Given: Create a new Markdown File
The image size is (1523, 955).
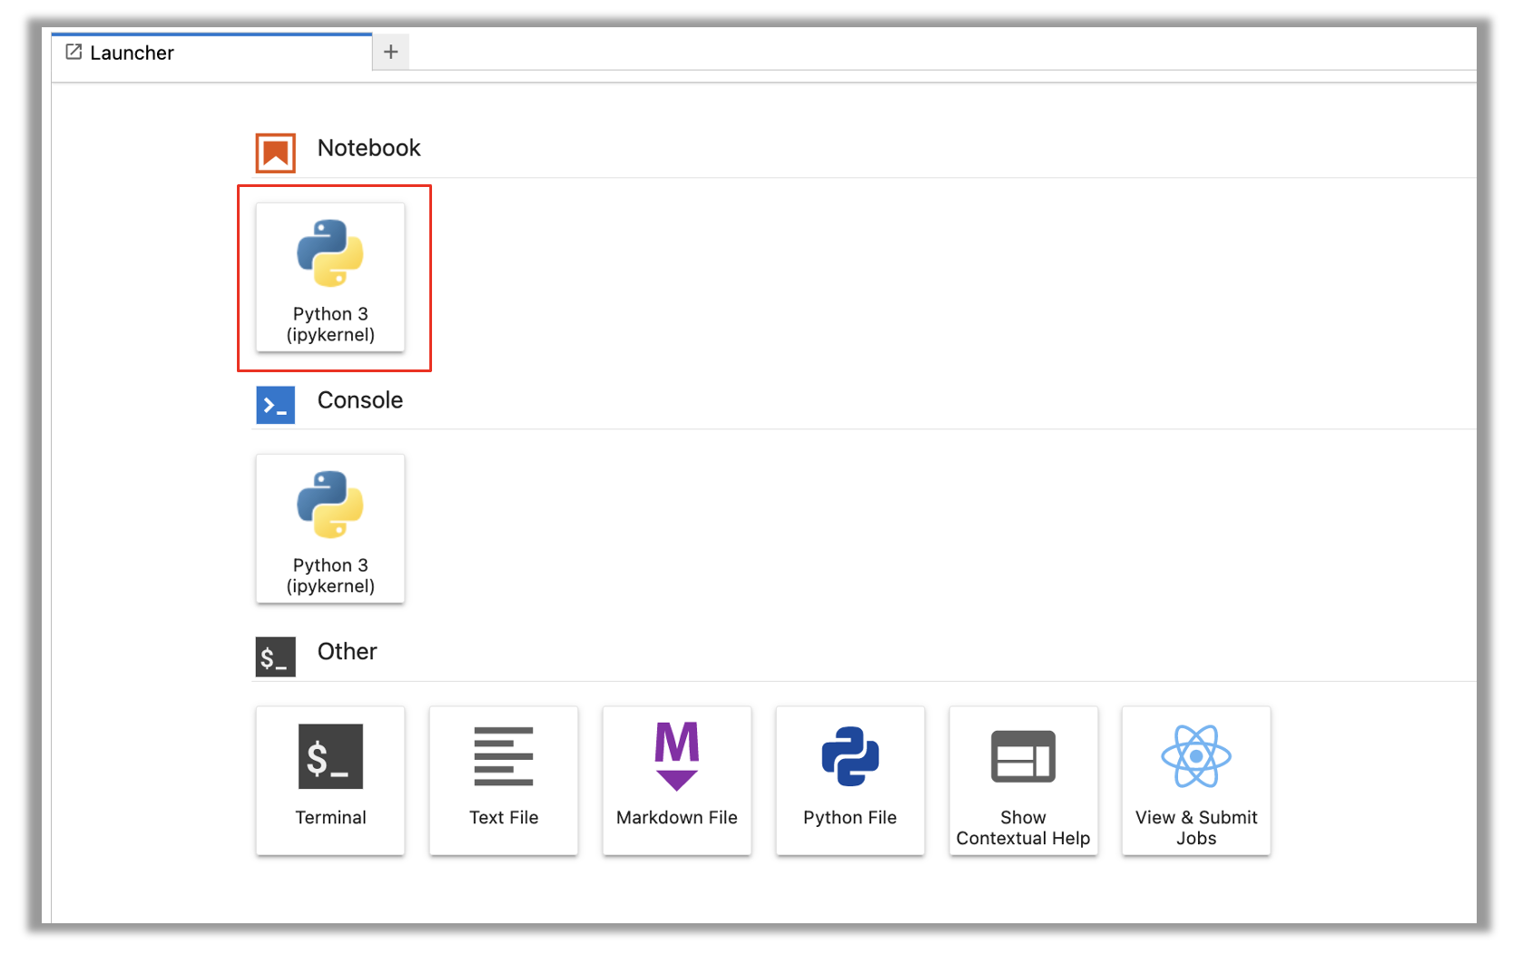Looking at the screenshot, I should pos(677,781).
